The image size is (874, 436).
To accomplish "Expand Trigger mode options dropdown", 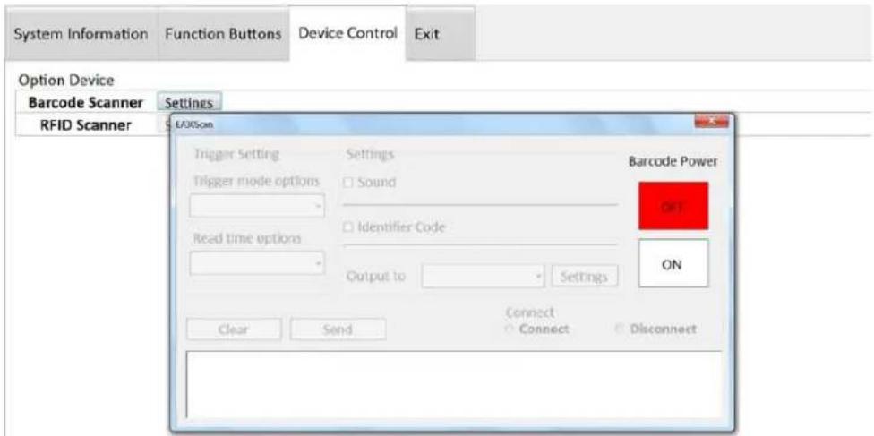I will point(257,206).
